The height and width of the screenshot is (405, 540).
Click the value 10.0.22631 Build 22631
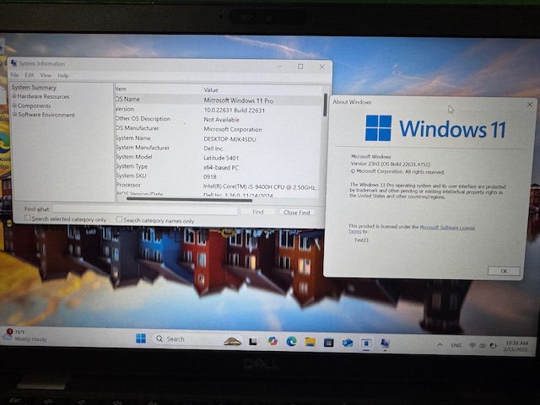click(x=235, y=111)
